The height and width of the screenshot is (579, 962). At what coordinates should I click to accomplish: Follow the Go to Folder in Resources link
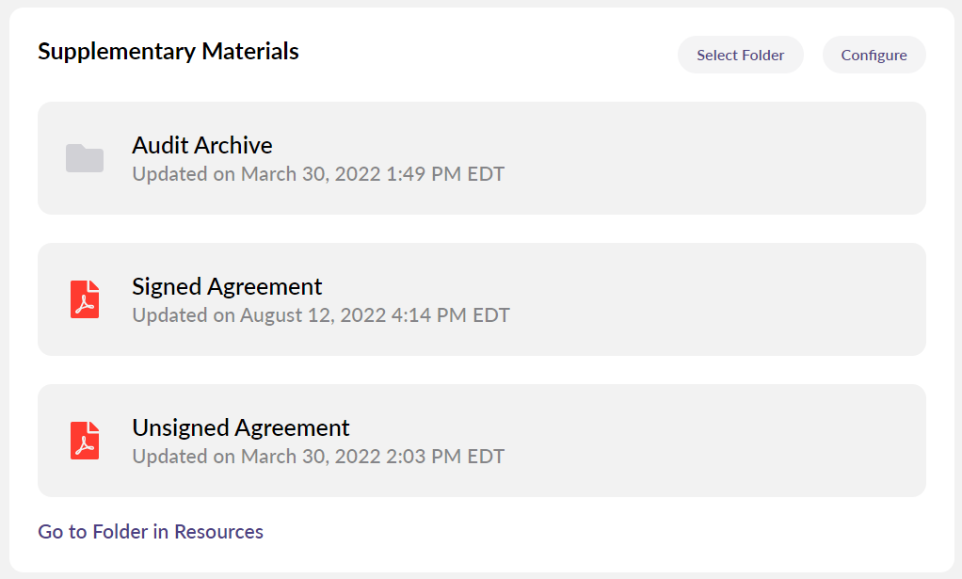click(x=151, y=532)
